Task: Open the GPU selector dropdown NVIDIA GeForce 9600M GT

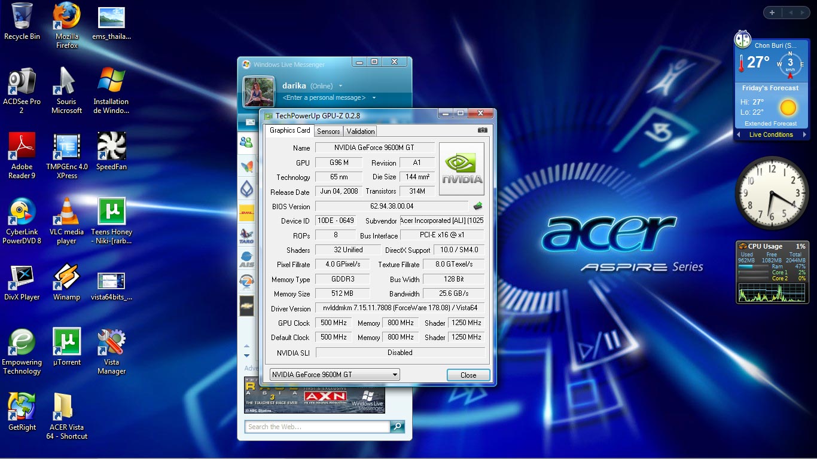Action: (335, 375)
